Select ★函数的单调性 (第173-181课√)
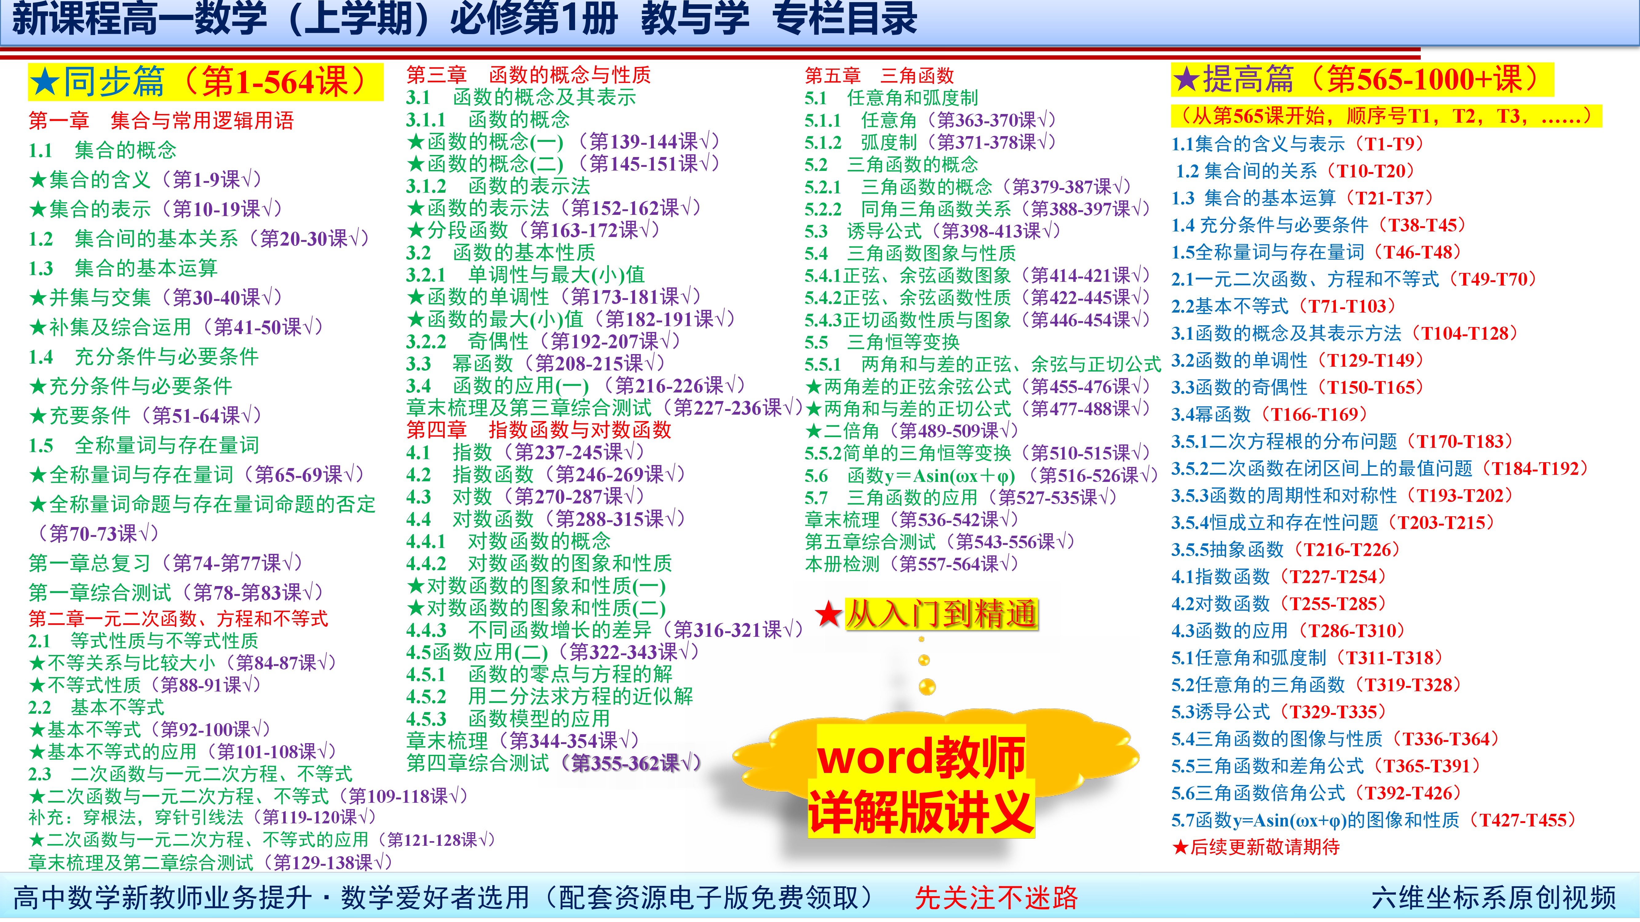The image size is (1640, 922). click(x=554, y=297)
